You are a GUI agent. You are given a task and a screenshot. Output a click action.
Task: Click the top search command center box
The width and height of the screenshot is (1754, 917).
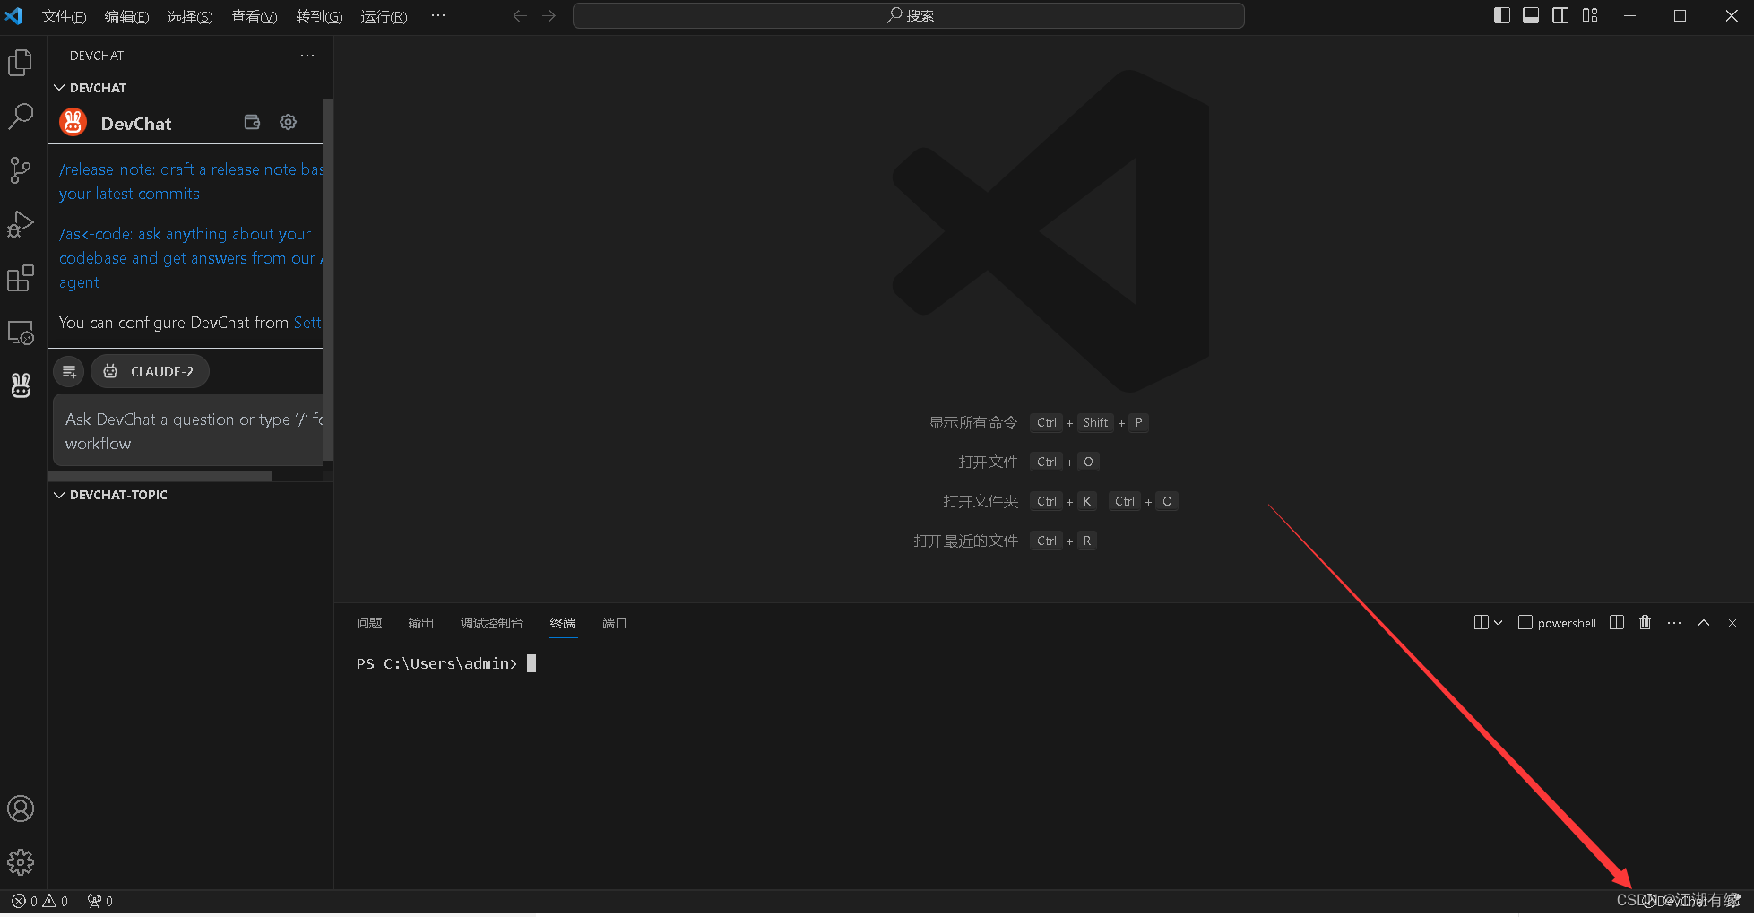pyautogui.click(x=909, y=15)
